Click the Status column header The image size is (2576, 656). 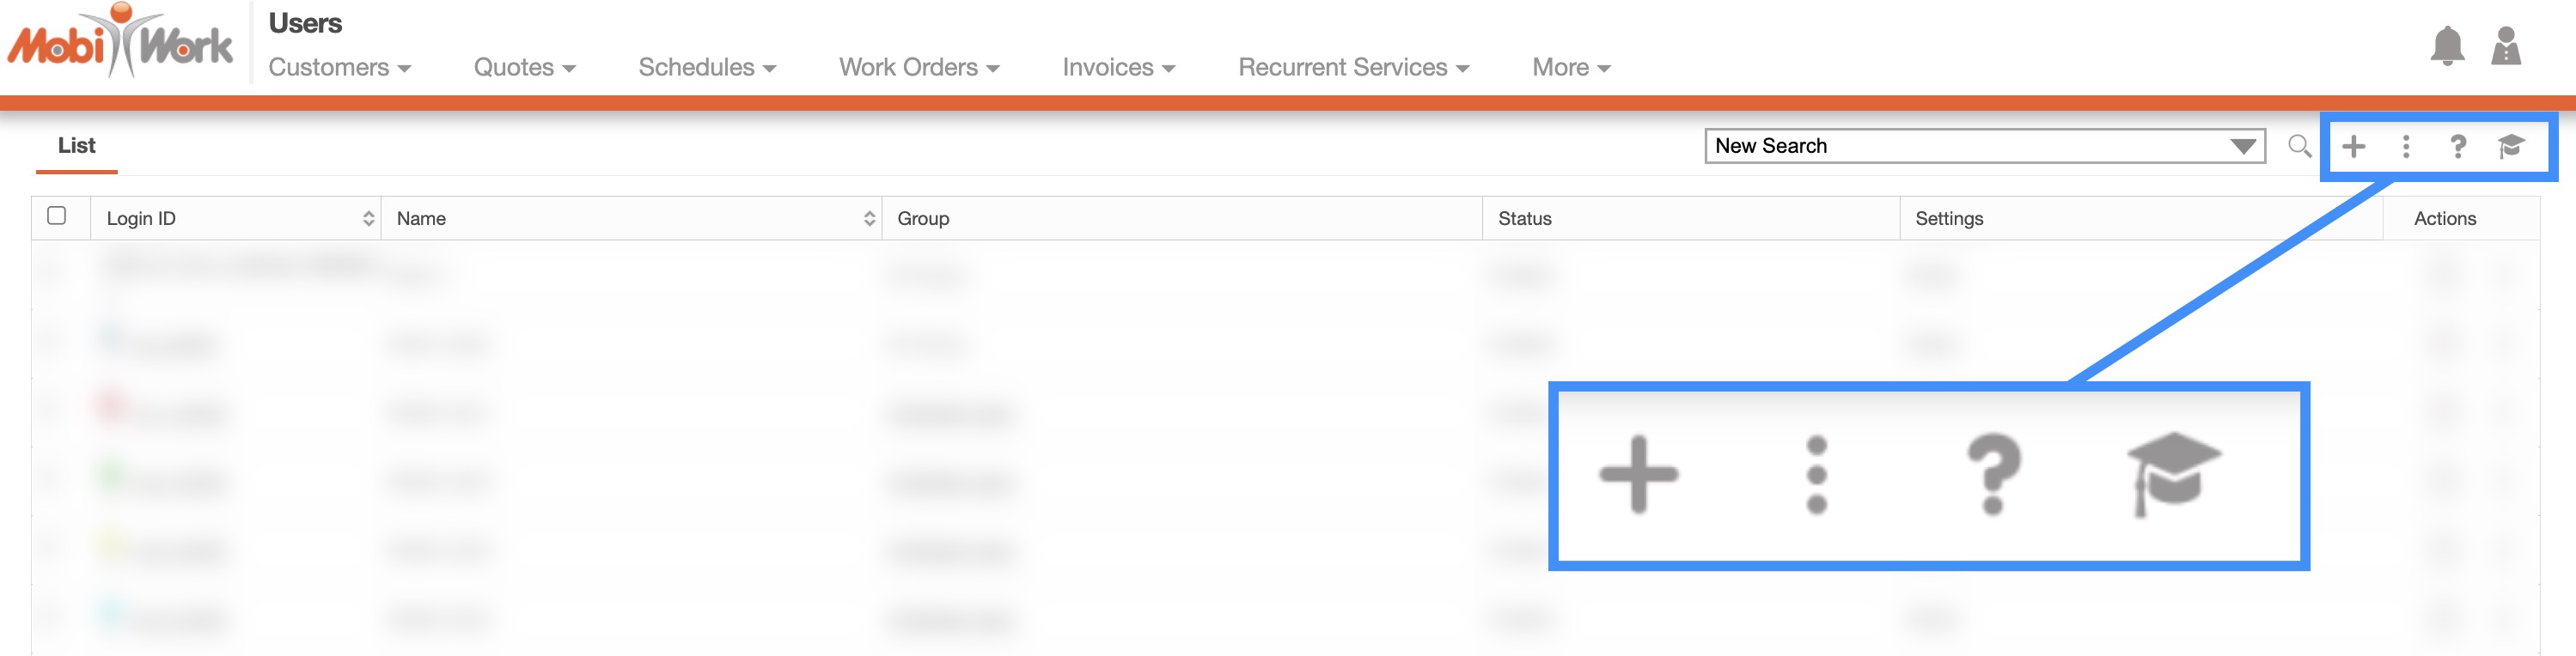coord(1524,218)
